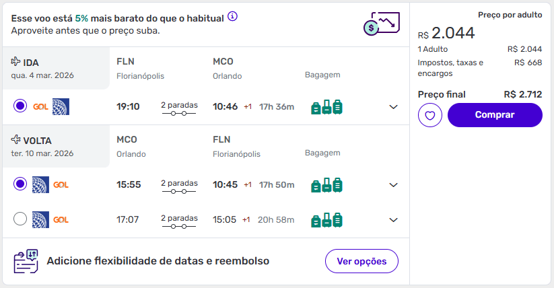Select the 19:10 outbound flight radio button
The image size is (554, 288).
tap(20, 106)
